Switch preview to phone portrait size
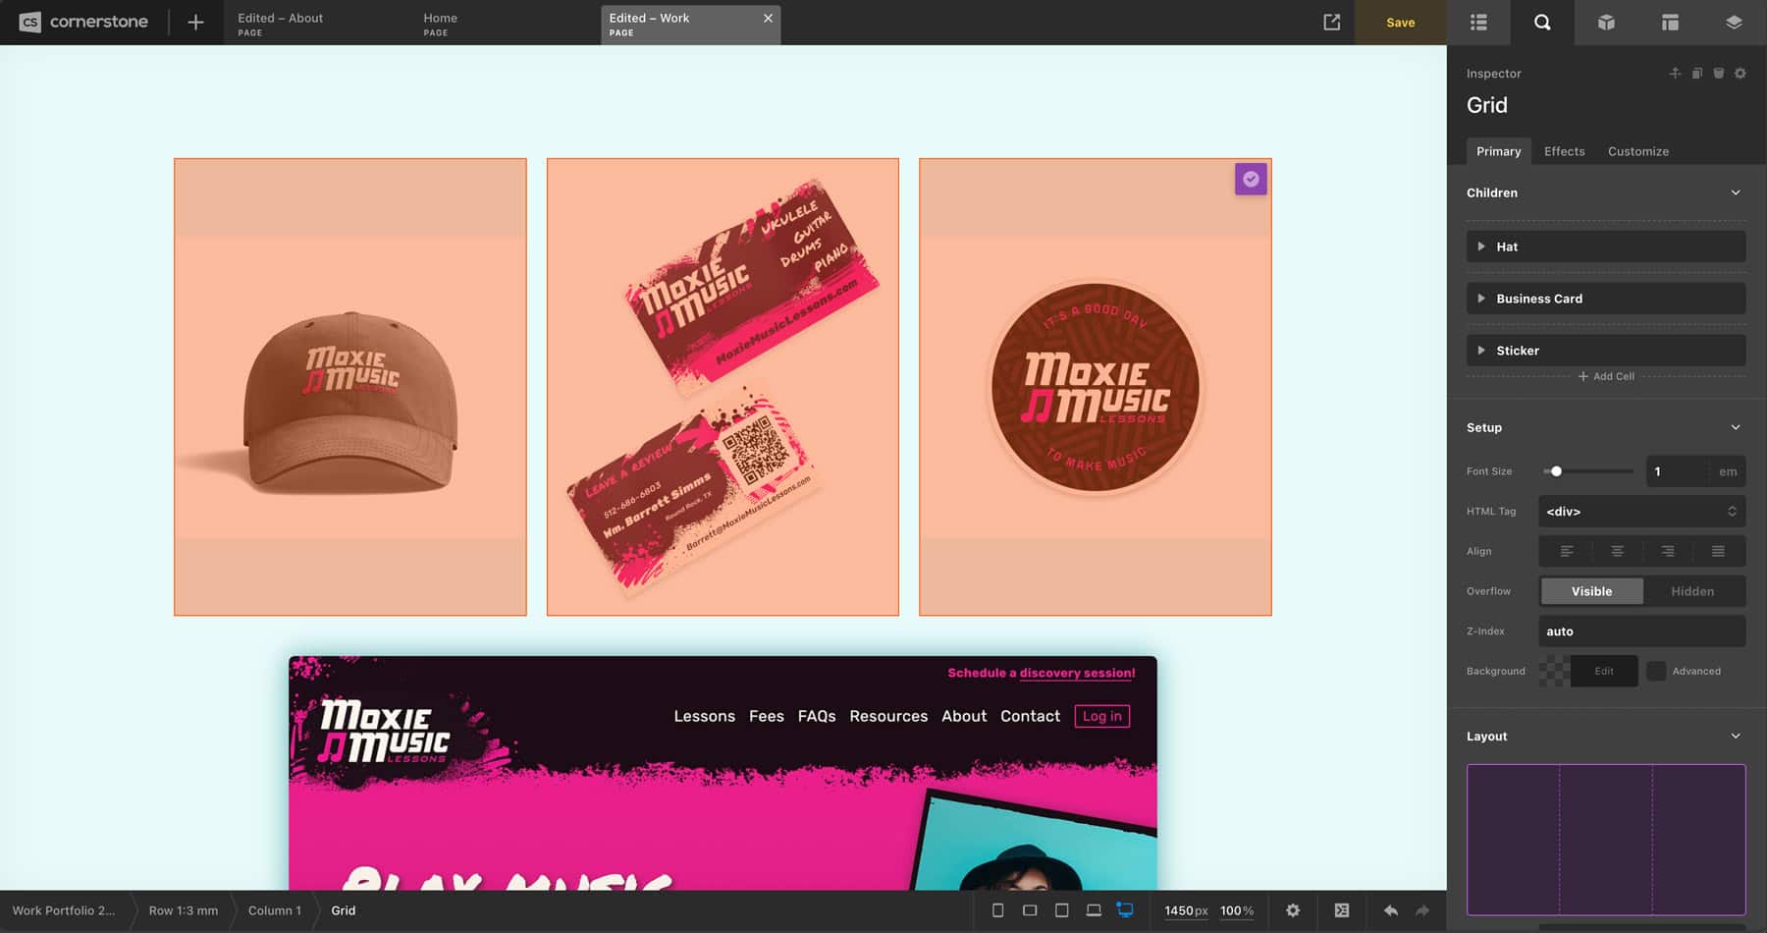The image size is (1767, 933). 997,910
